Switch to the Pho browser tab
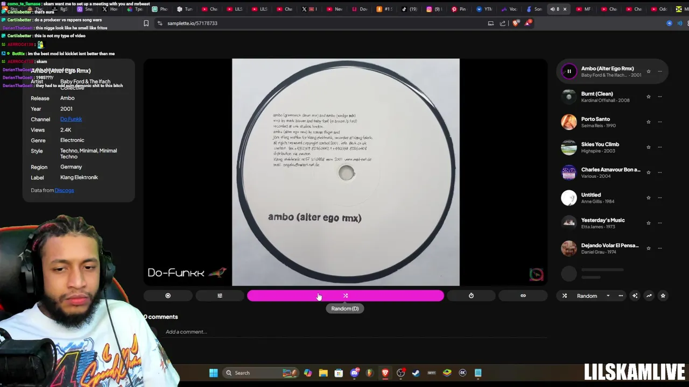Image resolution: width=689 pixels, height=387 pixels. [160, 9]
